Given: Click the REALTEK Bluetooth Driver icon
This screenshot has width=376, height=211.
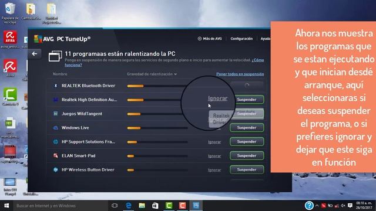Looking at the screenshot, I should pos(56,86).
